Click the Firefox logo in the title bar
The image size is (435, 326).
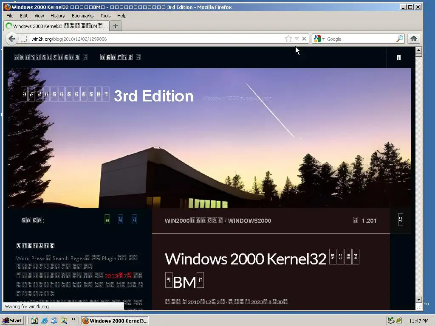pyautogui.click(x=7, y=7)
